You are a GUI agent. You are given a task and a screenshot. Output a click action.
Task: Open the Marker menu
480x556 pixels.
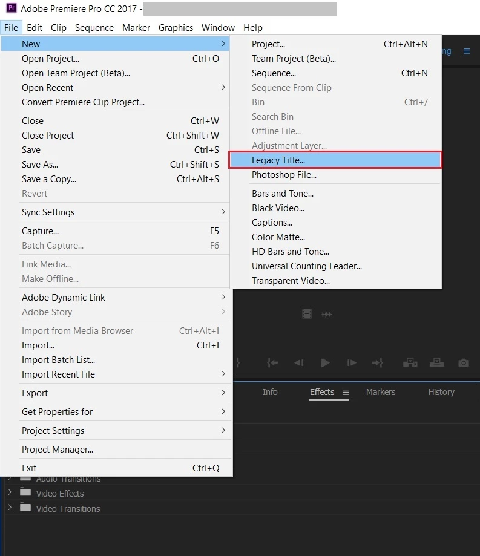(136, 28)
